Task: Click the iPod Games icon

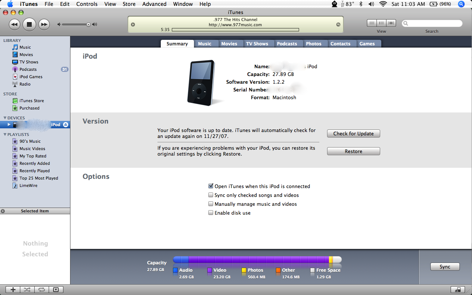Action: [15, 77]
